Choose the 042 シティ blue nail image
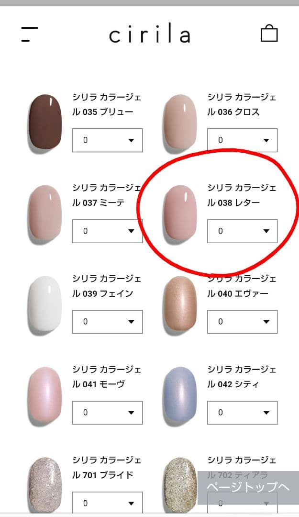 click(x=180, y=394)
